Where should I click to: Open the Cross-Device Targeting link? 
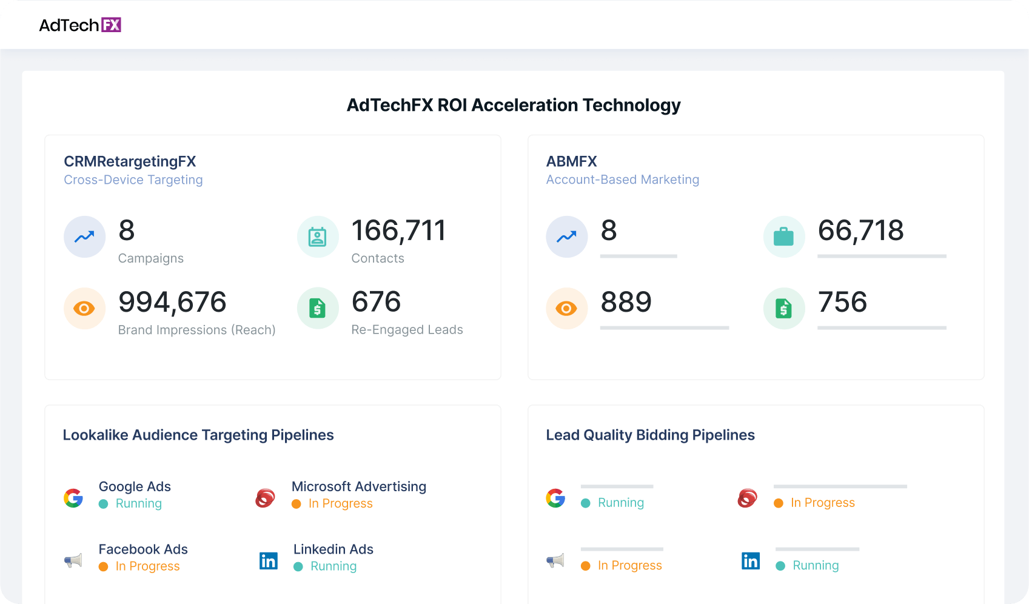point(133,180)
